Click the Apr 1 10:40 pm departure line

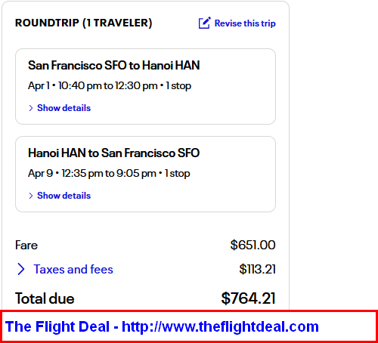[110, 86]
